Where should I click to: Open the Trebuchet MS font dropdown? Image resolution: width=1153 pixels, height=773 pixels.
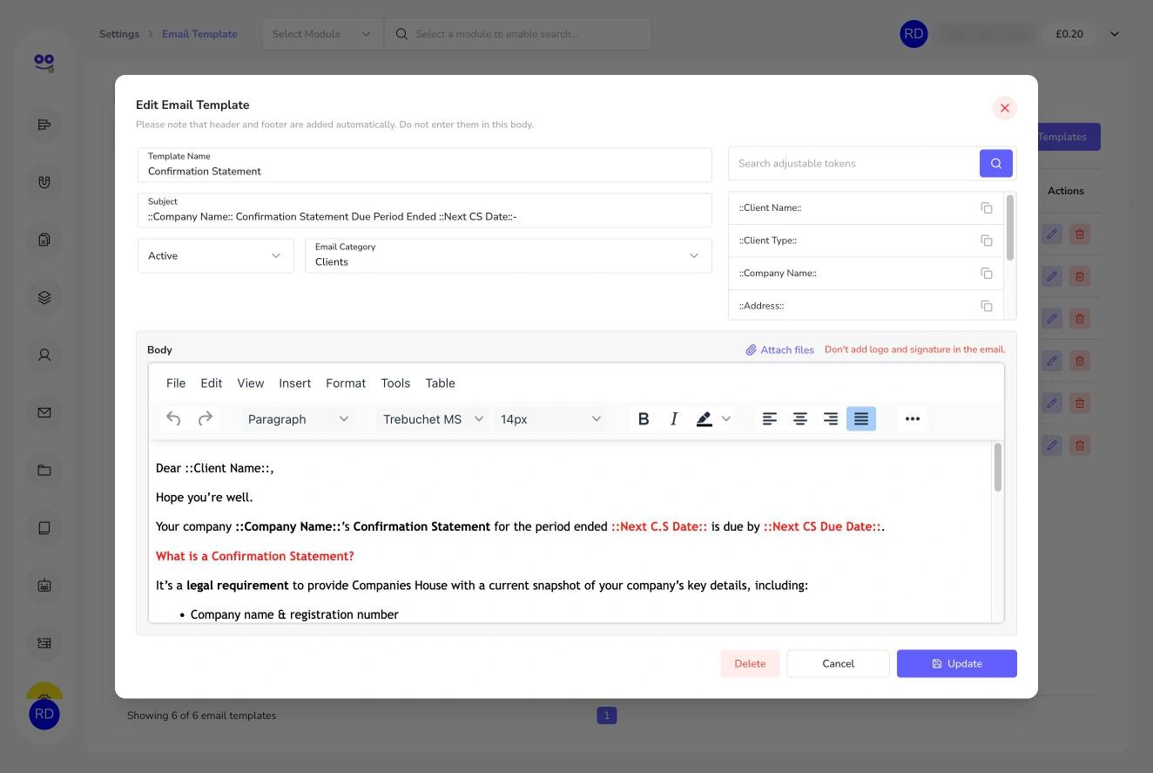(433, 419)
